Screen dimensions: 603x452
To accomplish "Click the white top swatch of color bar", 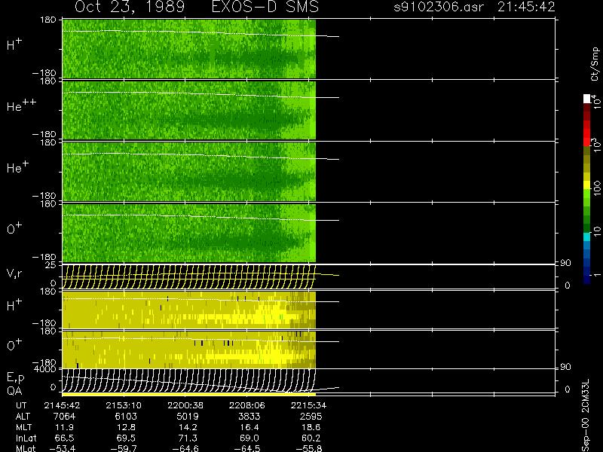I will point(587,99).
